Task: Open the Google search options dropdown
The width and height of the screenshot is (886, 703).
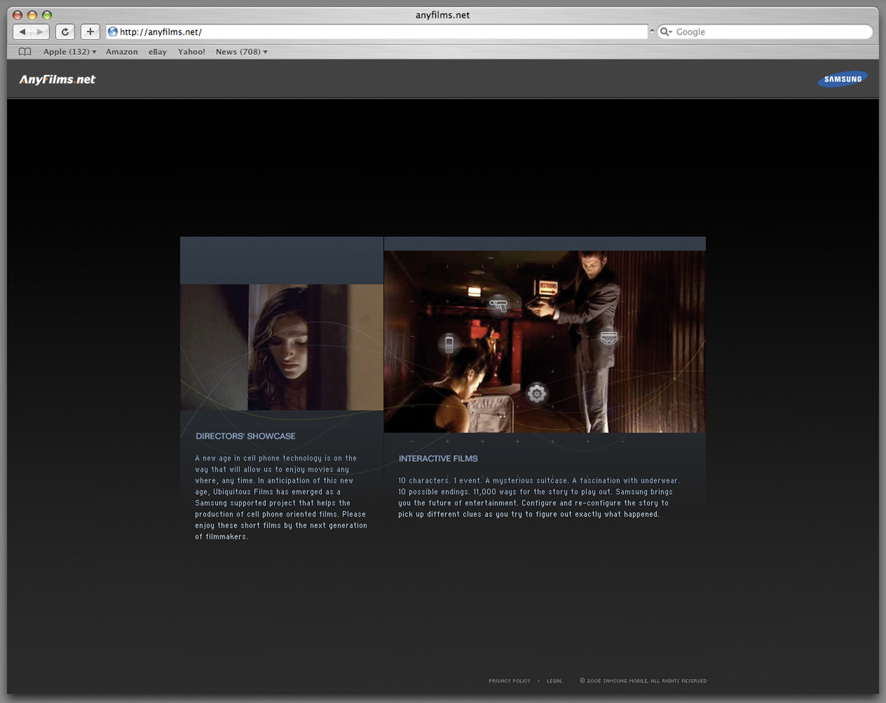Action: pyautogui.click(x=666, y=32)
